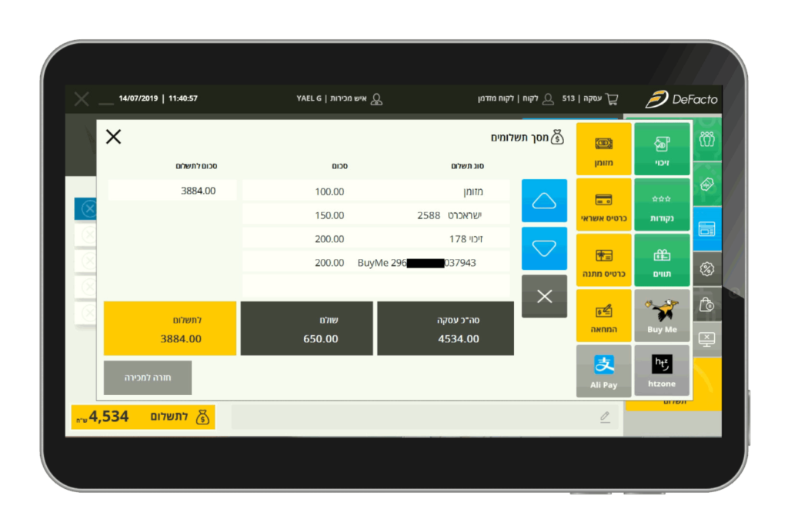Close the payments screen dialog
Image resolution: width=788 pixels, height=522 pixels.
114,137
